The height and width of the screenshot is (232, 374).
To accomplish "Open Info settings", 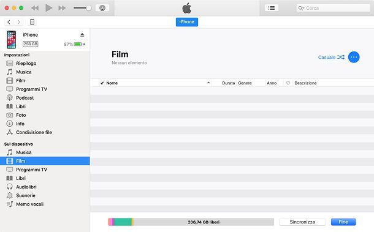I will (45, 124).
